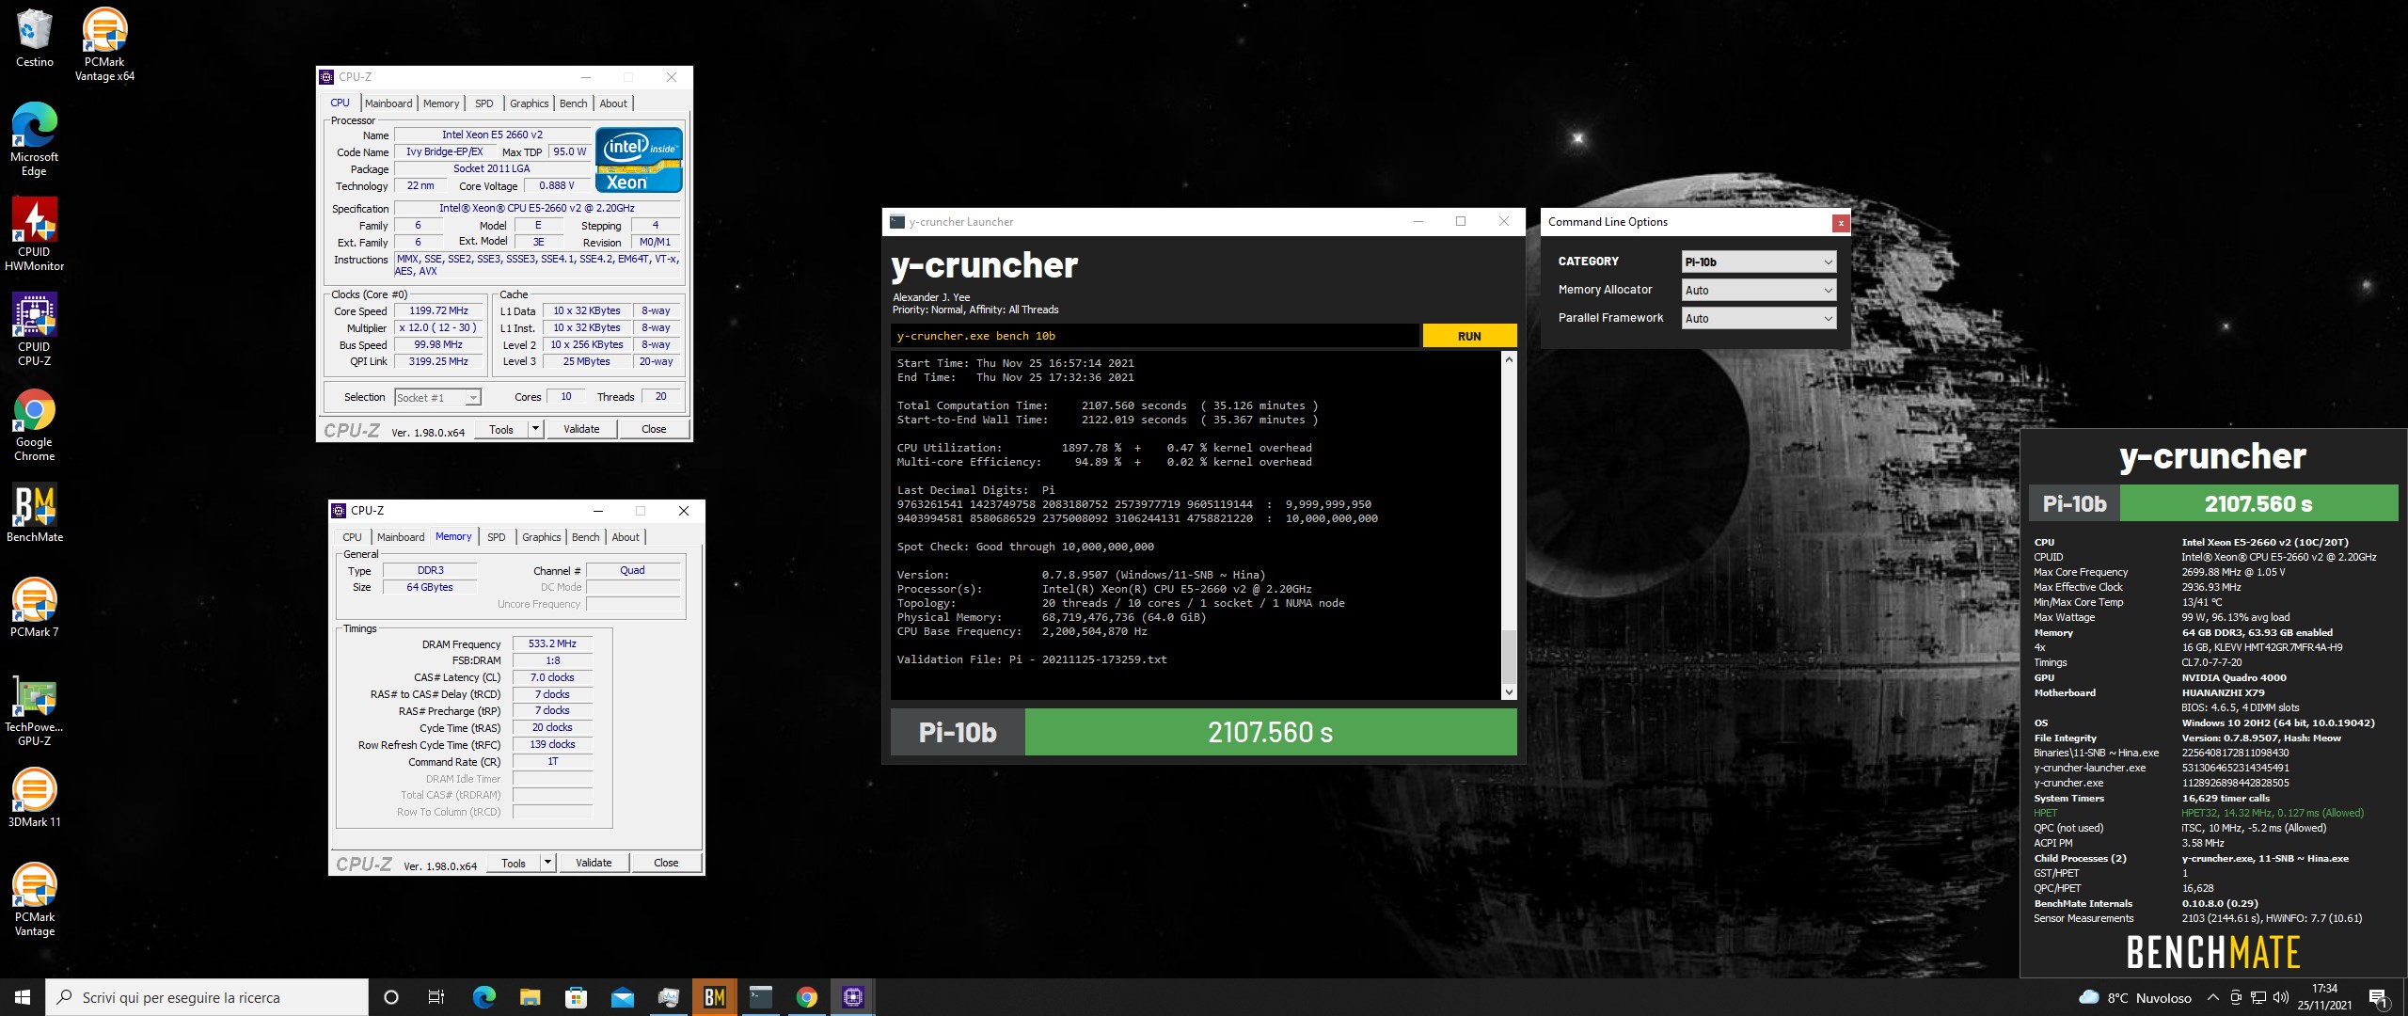Click the Edge icon in the taskbar

(x=483, y=997)
